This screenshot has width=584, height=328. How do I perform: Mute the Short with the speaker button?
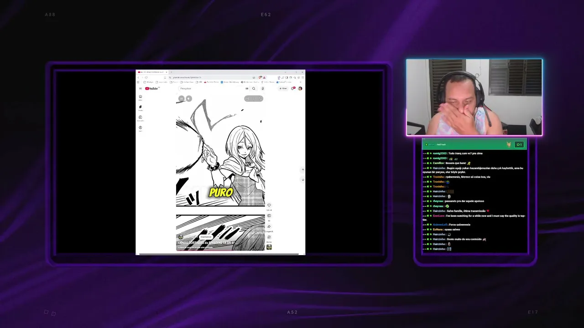click(x=188, y=98)
